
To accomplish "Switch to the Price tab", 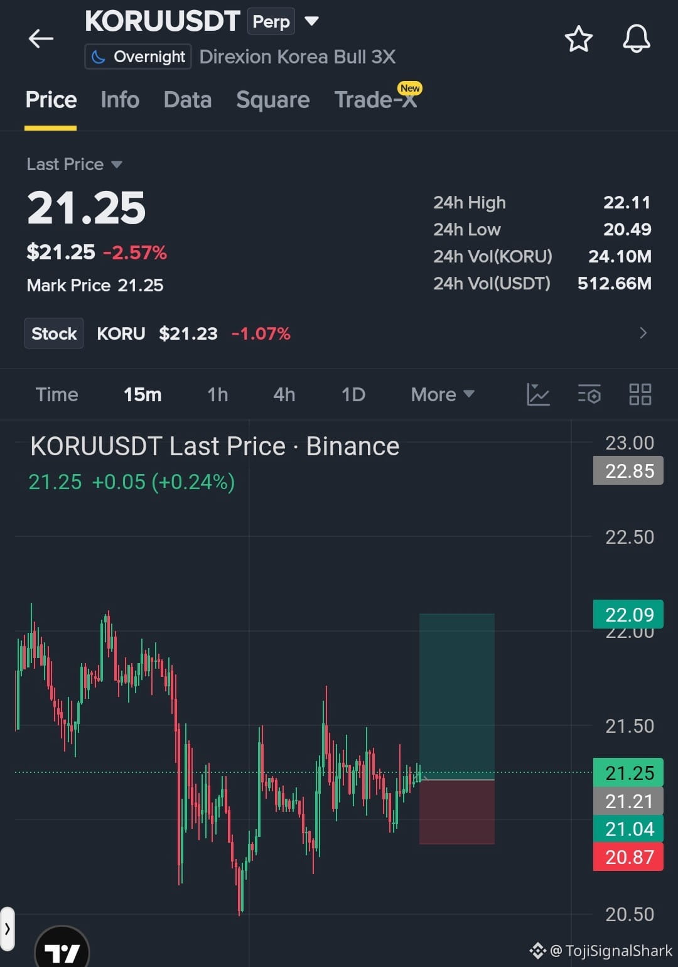I will click(51, 100).
